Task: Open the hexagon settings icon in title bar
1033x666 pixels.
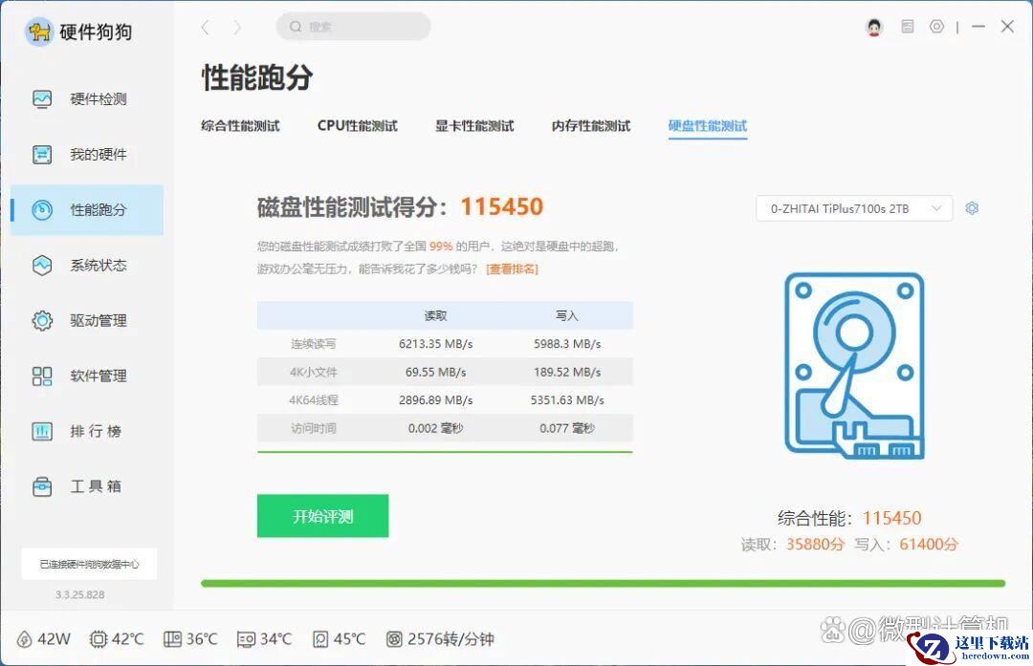Action: point(936,27)
